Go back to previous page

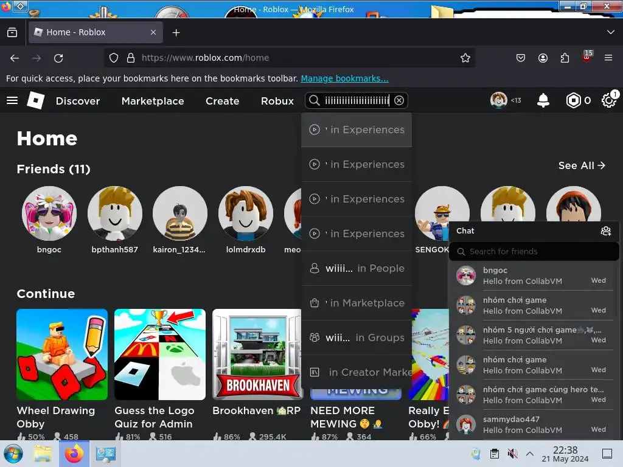tap(15, 58)
